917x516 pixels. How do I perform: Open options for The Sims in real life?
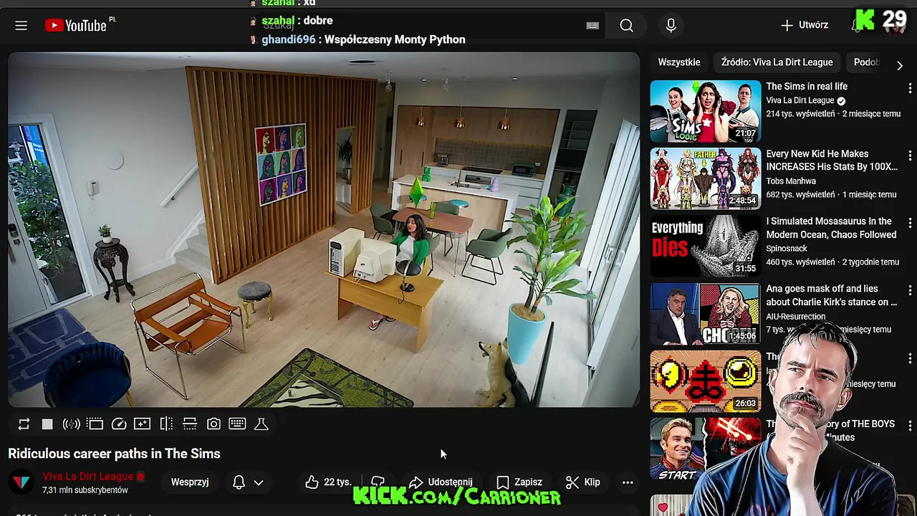910,88
